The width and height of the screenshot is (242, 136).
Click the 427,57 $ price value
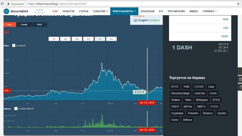point(223,44)
